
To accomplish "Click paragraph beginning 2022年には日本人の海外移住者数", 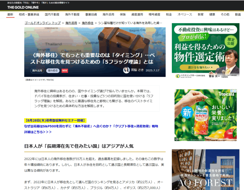I will pyautogui.click(x=94, y=165).
